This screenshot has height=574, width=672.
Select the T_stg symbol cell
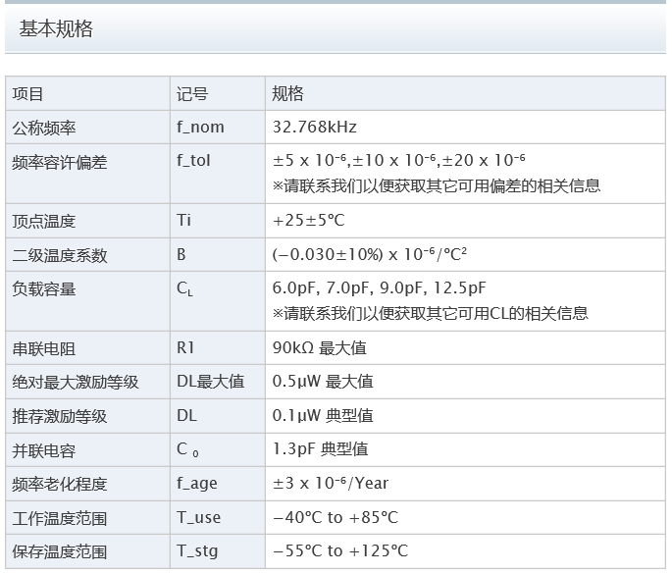[x=197, y=551]
